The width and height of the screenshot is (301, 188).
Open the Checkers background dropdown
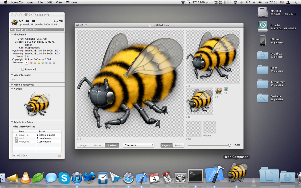138,145
